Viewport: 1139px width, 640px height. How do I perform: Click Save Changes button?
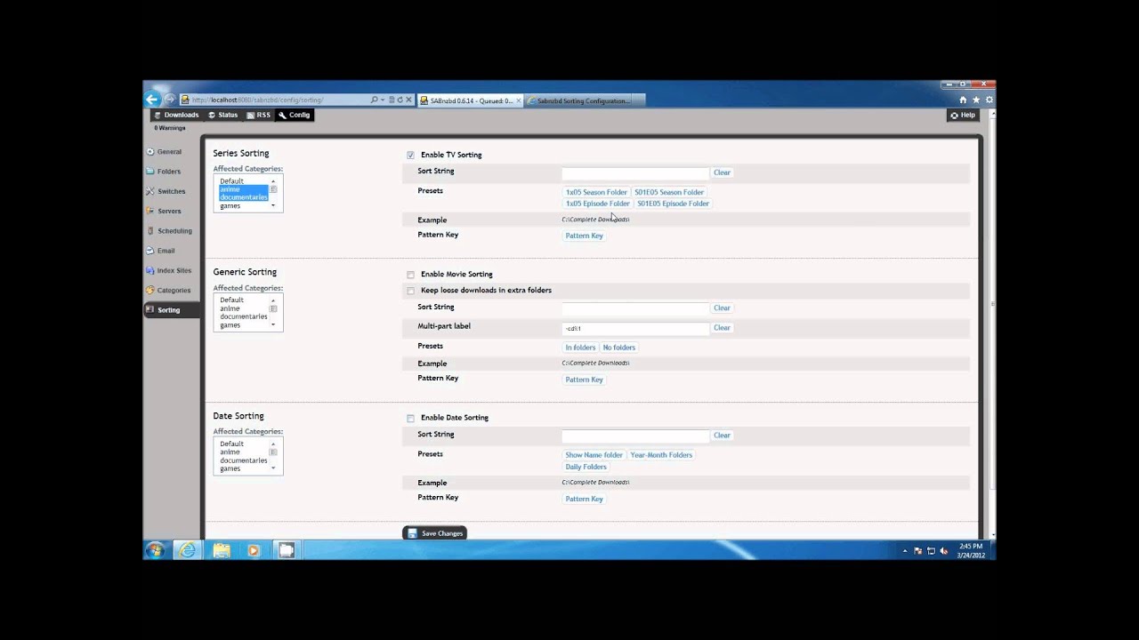click(x=434, y=533)
